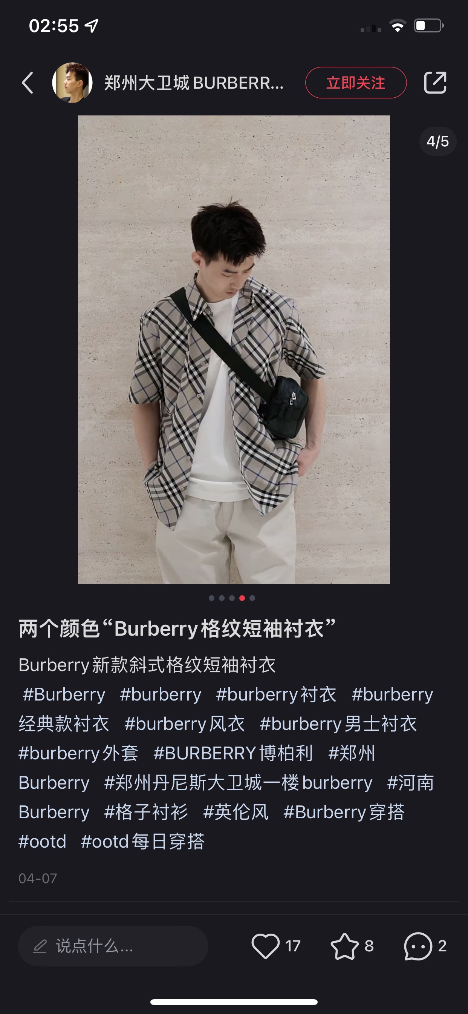Open hashtag #ootd每日穿搭
Viewport: 468px width, 1014px height.
coord(143,842)
